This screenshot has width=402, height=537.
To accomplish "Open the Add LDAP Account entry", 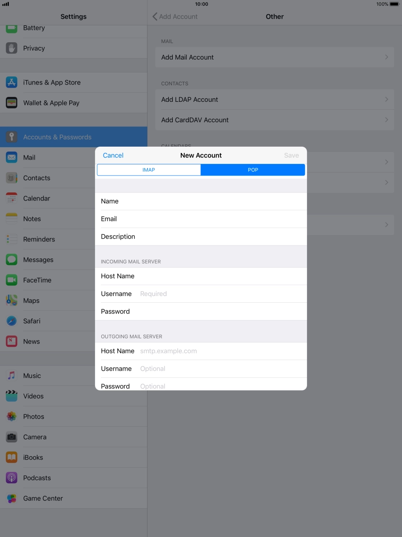I will coord(275,99).
